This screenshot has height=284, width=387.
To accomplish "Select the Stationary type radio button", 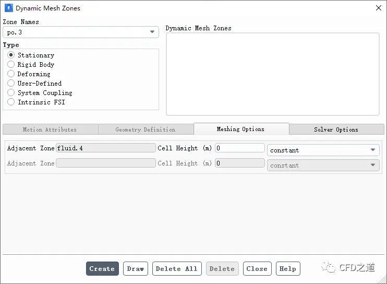I will 11,55.
